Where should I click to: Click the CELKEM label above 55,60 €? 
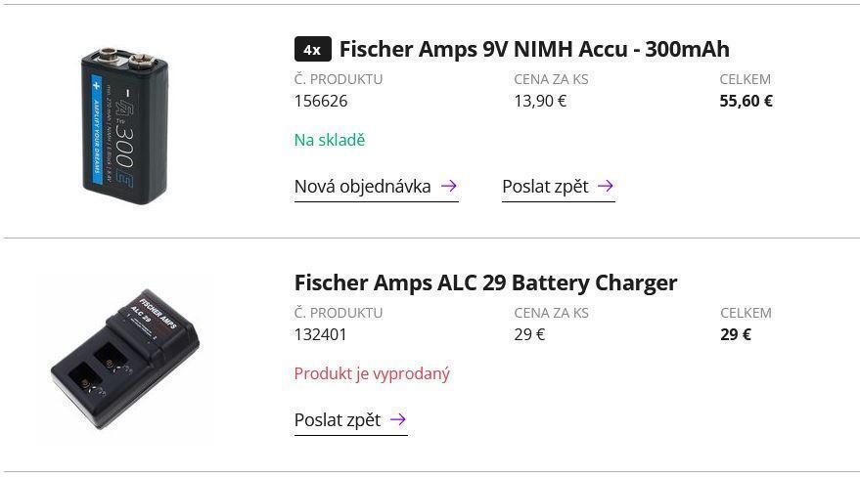[x=746, y=79]
